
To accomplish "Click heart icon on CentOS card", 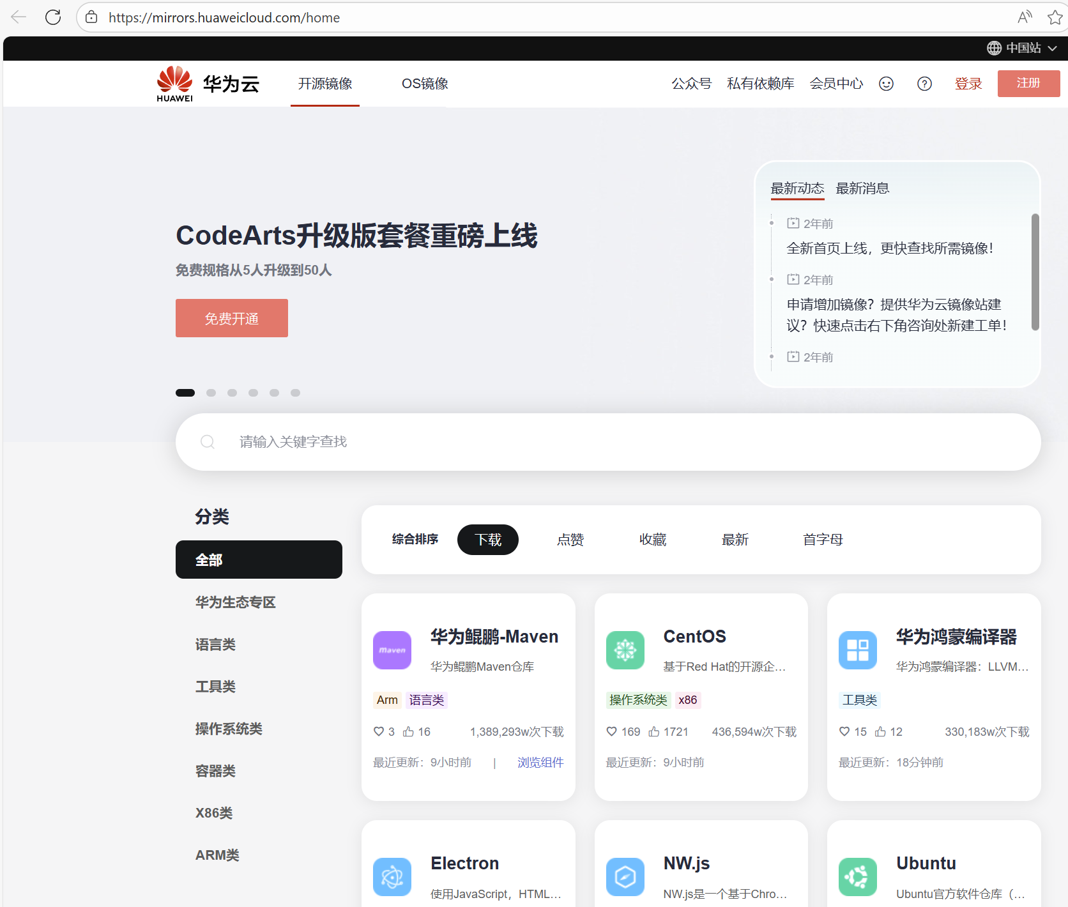I will 611,731.
